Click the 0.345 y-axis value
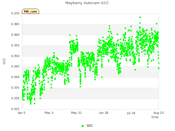 coord(15,67)
